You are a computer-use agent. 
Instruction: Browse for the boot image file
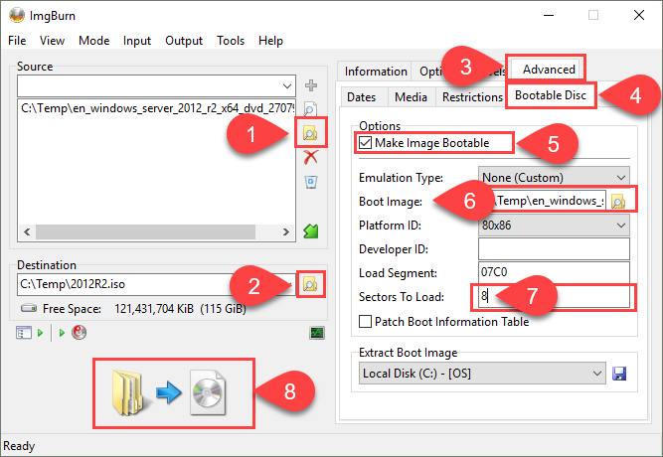point(618,202)
